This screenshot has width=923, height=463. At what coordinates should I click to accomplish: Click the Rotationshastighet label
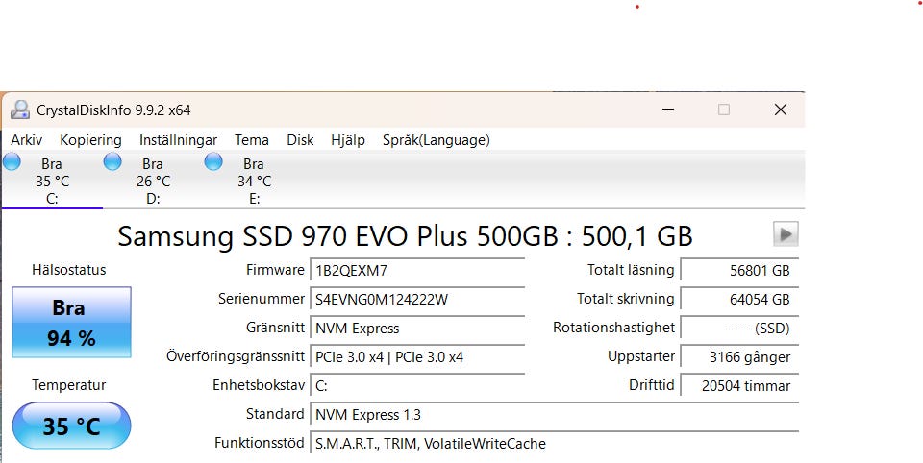[x=614, y=328]
